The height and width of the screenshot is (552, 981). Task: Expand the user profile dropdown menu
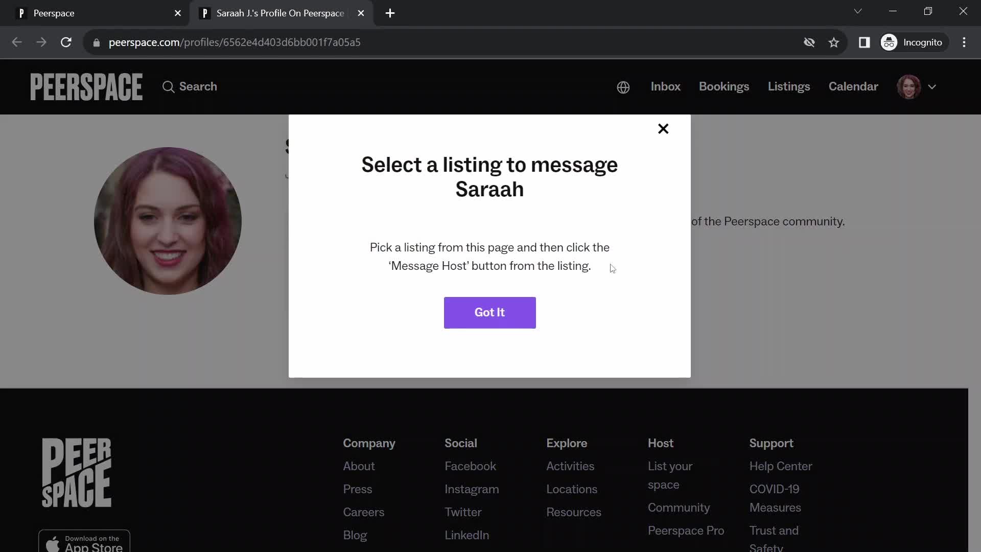tap(932, 86)
